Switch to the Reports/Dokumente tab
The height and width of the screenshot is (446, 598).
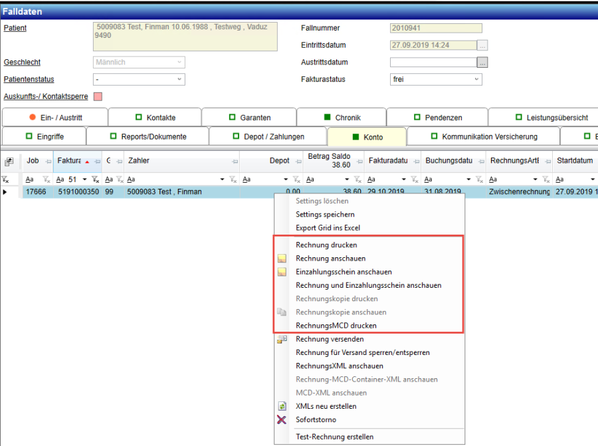click(148, 136)
